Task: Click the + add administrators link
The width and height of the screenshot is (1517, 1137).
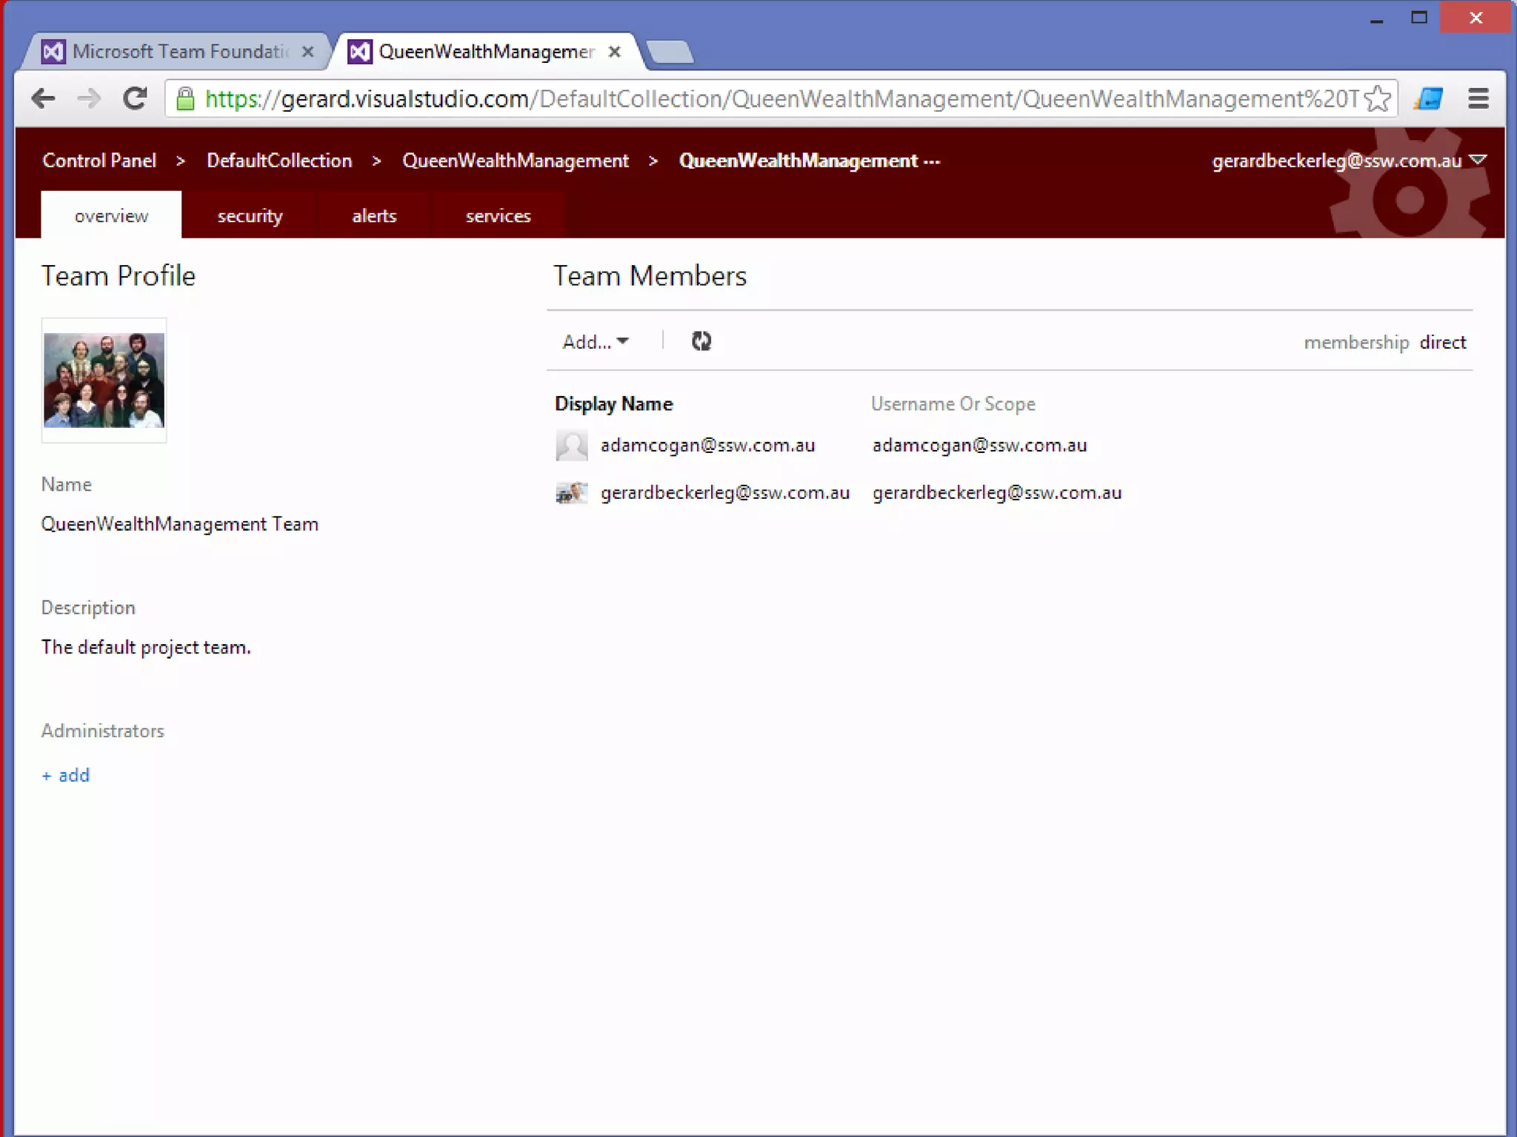Action: pos(66,775)
